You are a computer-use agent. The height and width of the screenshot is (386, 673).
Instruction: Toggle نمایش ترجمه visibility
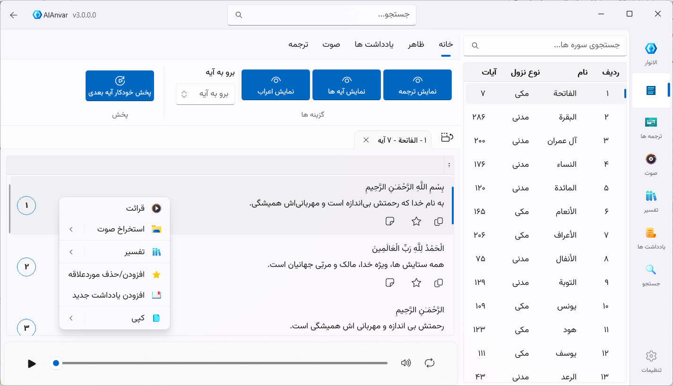(x=417, y=85)
